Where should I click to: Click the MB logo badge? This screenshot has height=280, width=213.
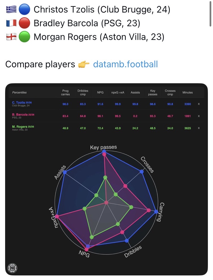pyautogui.click(x=12, y=268)
